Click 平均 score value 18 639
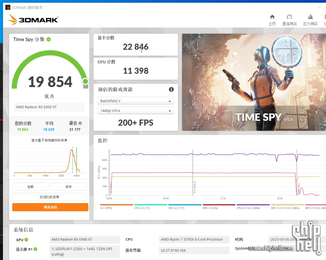The height and width of the screenshot is (260, 326). click(x=49, y=129)
